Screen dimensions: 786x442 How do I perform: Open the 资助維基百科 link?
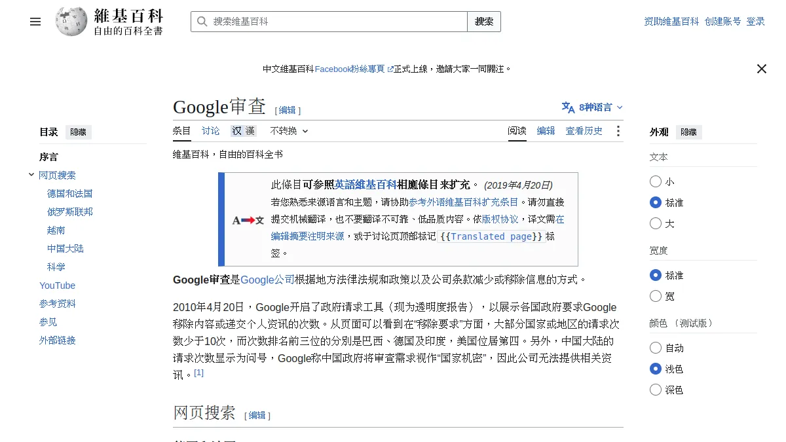pyautogui.click(x=671, y=22)
